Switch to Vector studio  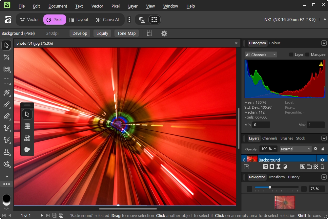point(30,20)
